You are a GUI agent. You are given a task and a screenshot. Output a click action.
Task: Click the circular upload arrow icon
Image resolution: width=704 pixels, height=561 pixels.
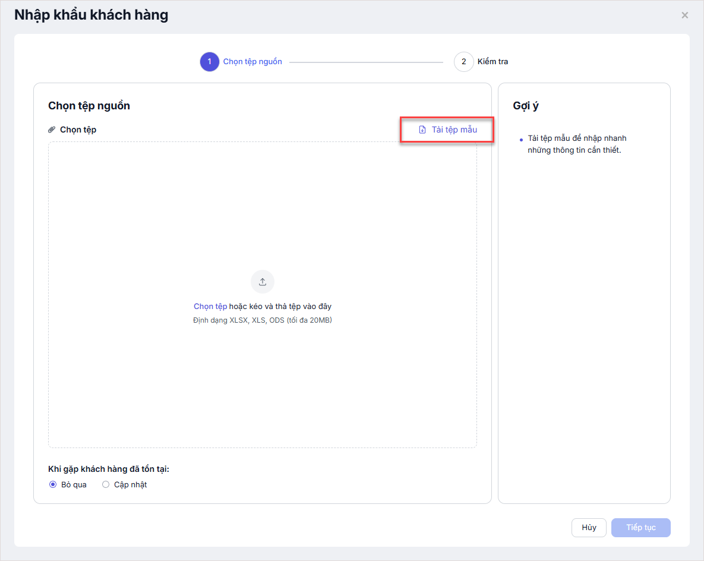[263, 282]
